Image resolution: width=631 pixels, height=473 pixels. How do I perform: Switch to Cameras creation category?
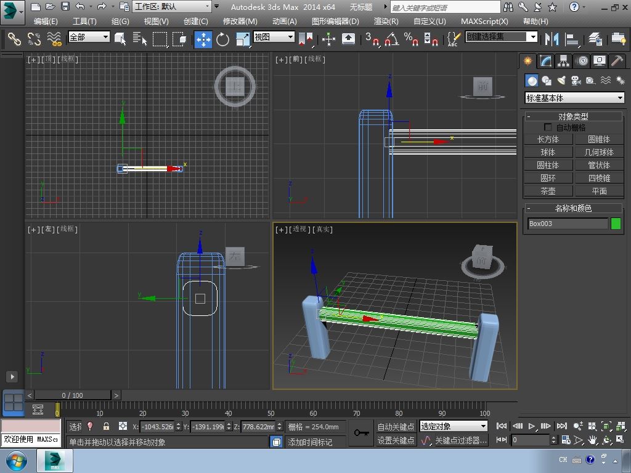tap(576, 81)
